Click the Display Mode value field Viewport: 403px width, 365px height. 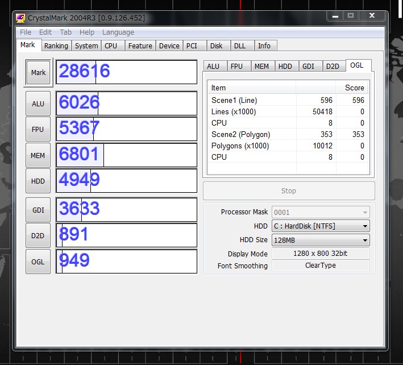320,254
